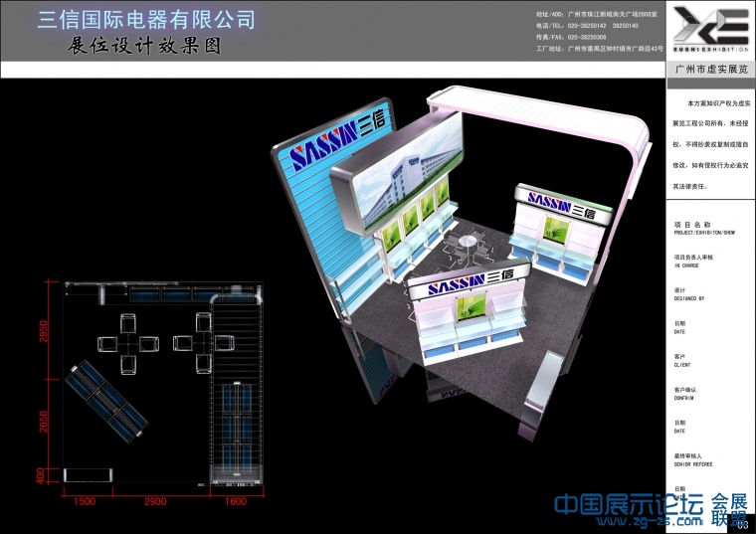This screenshot has height=534, width=756.
Task: Select the 工厂地址 factory address line
Action: pos(599,49)
